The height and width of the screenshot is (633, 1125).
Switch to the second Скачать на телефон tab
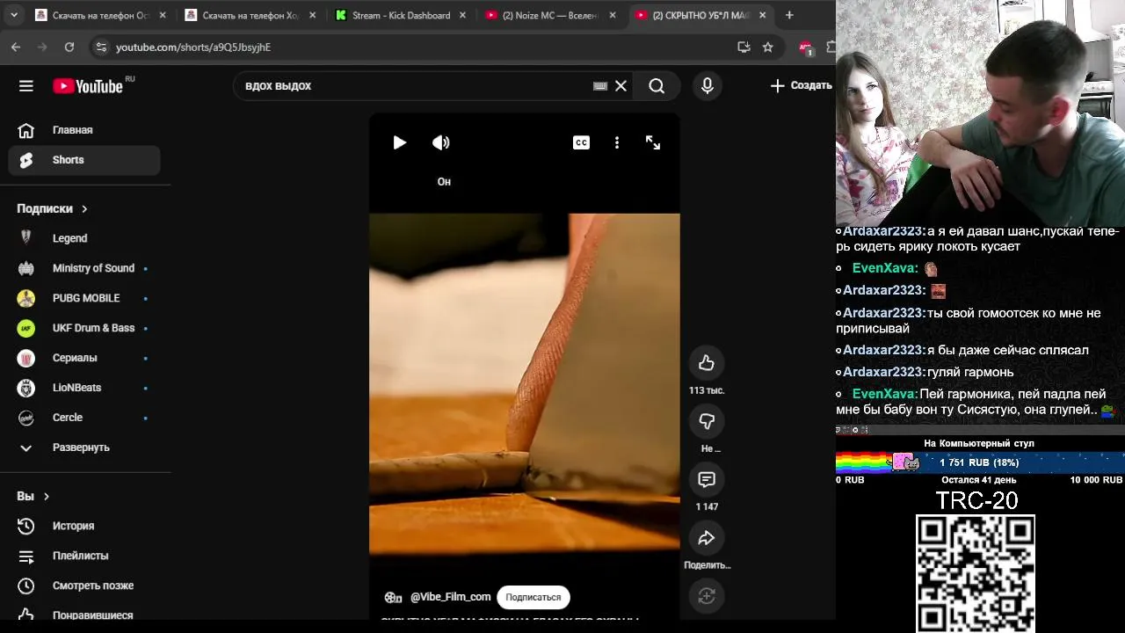tap(250, 15)
